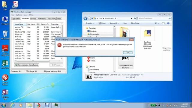The image size is (192, 108).
Task: Open Windows Media Player from taskbar
Action: 21,105
